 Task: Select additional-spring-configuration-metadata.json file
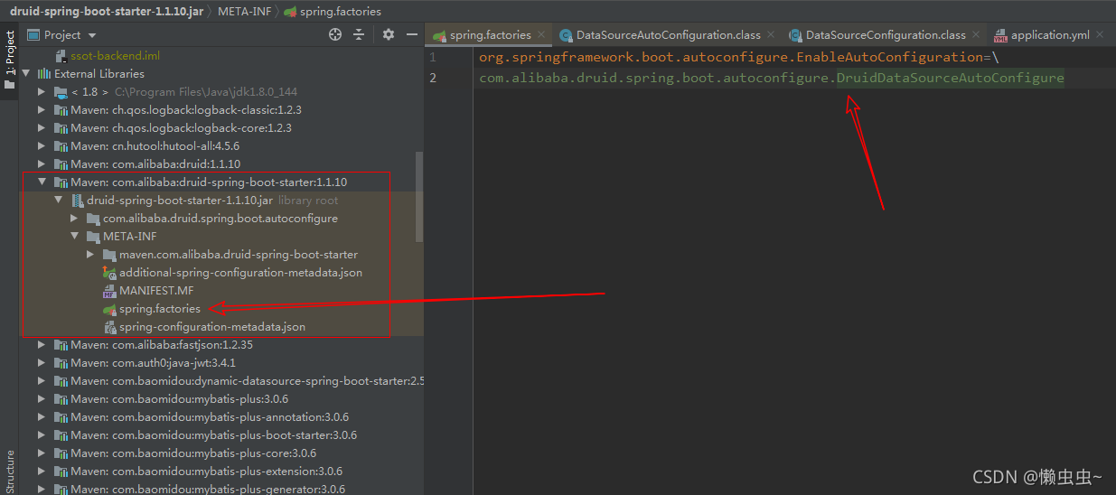(241, 273)
